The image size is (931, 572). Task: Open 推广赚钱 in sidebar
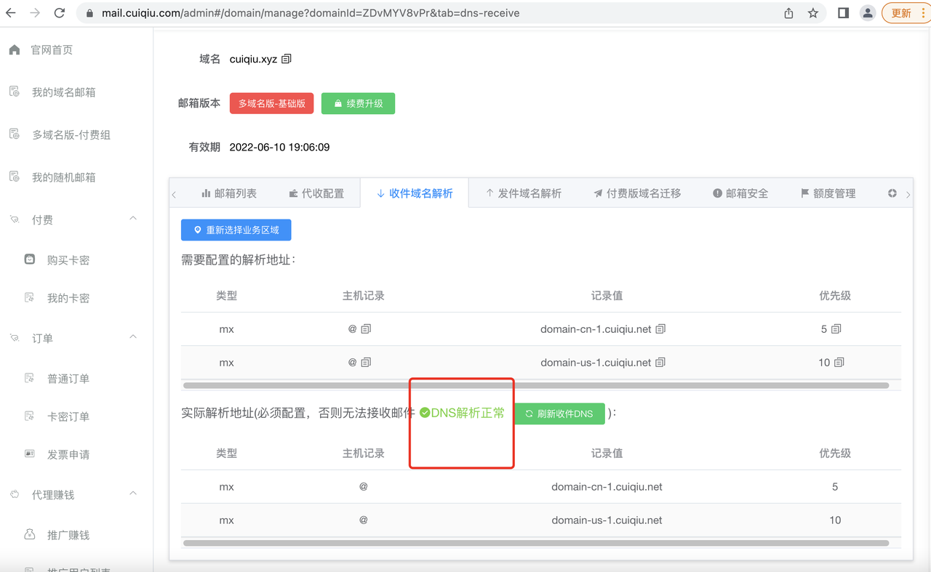pyautogui.click(x=68, y=535)
